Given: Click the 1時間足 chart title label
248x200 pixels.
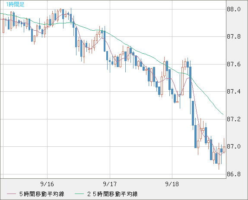Looking at the screenshot, I should 15,4.
